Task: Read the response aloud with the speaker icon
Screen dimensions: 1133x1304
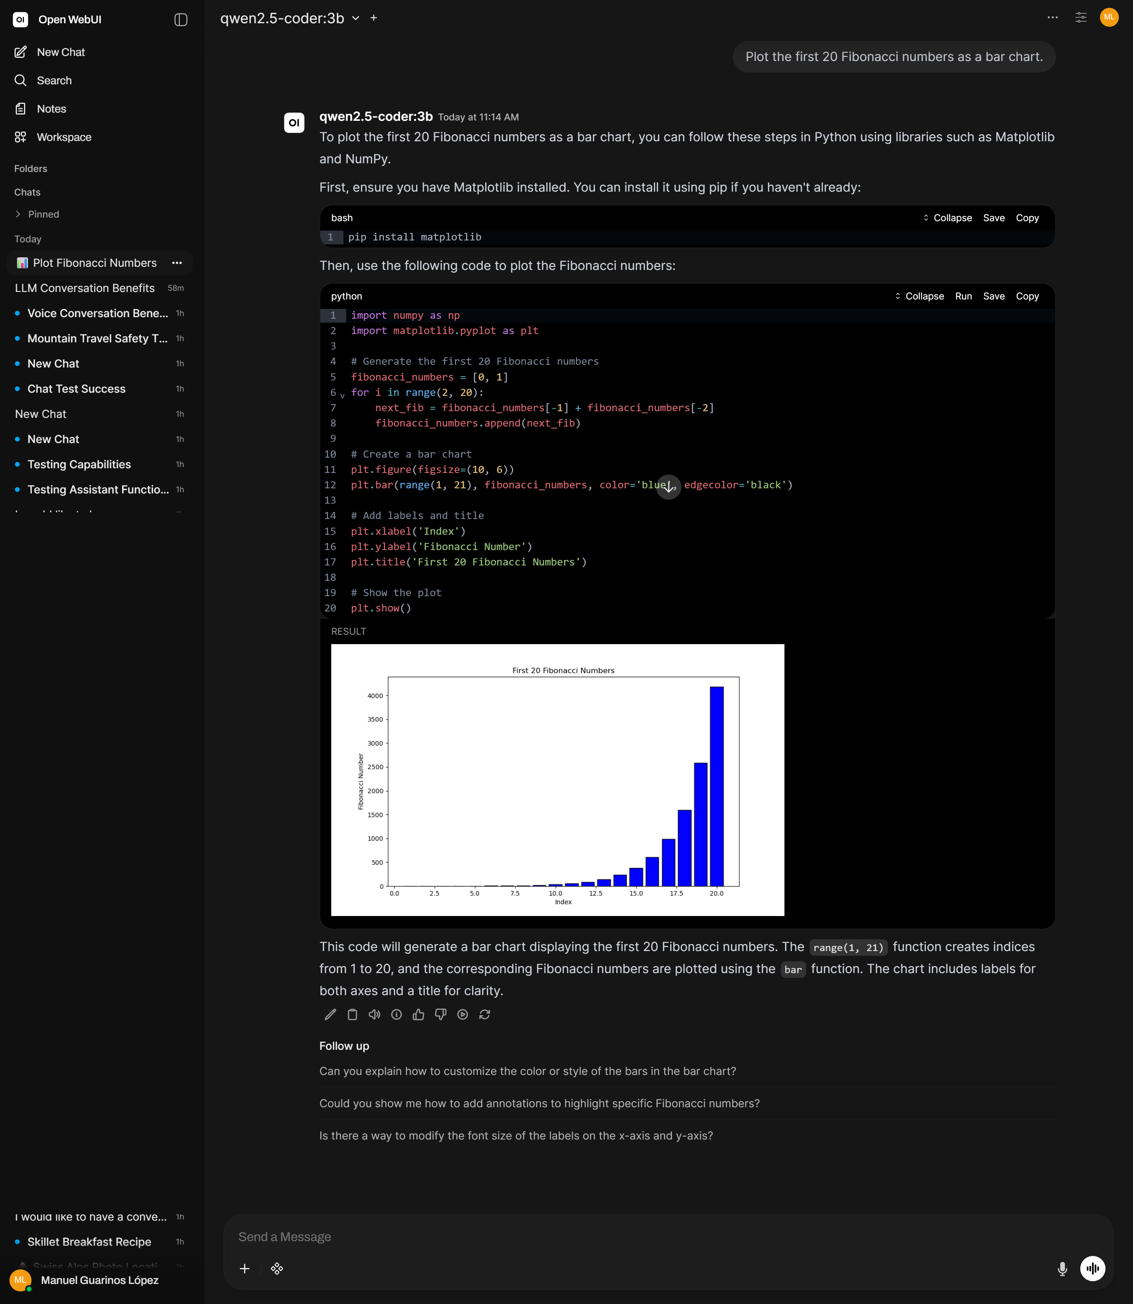Action: click(374, 1014)
